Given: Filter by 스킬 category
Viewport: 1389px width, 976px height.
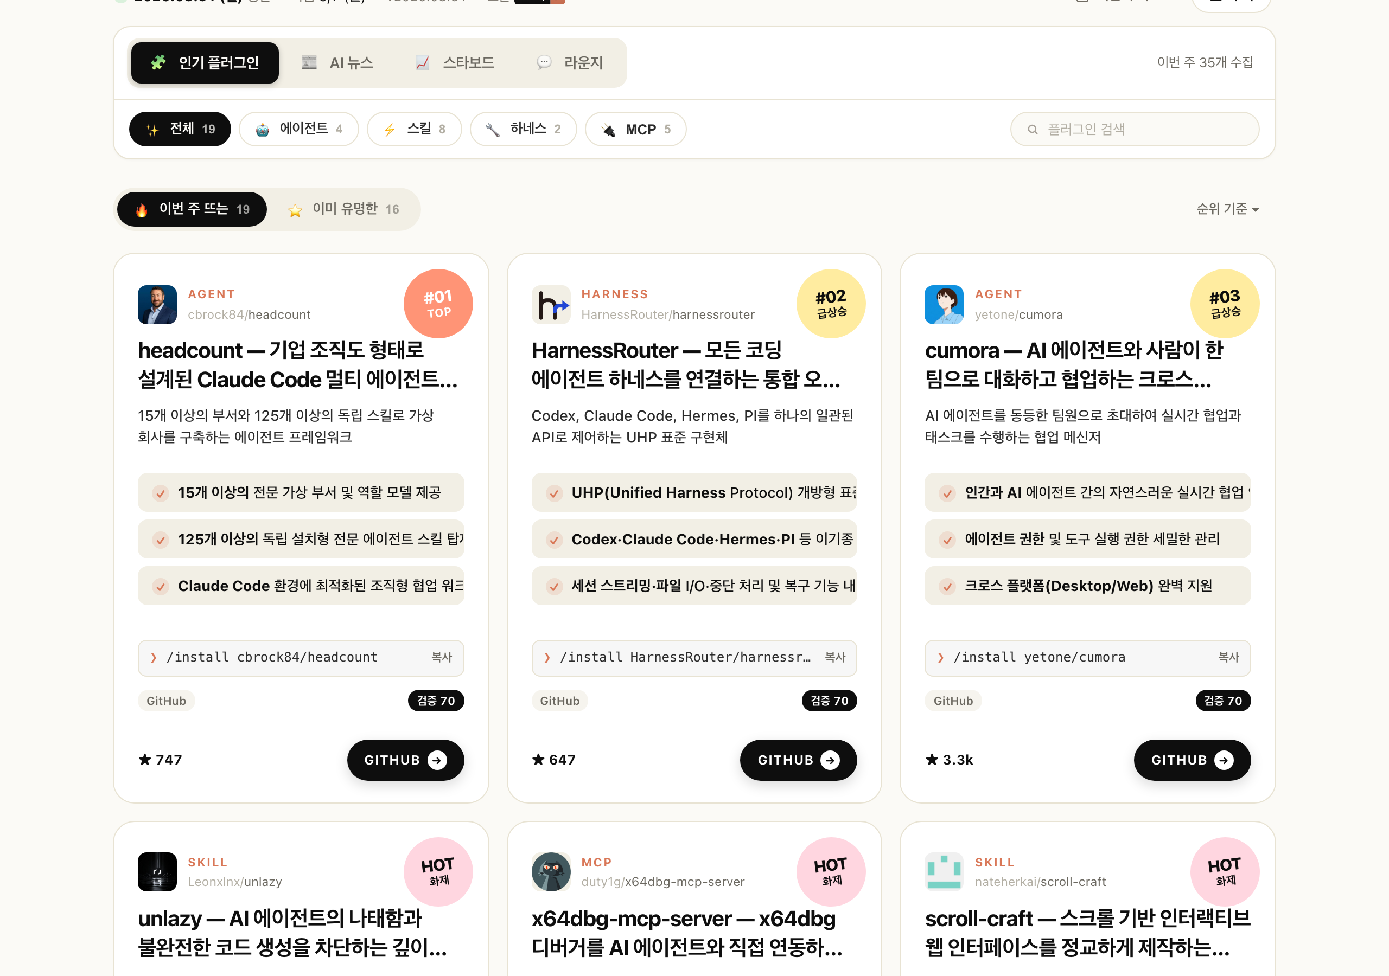Looking at the screenshot, I should [x=415, y=129].
